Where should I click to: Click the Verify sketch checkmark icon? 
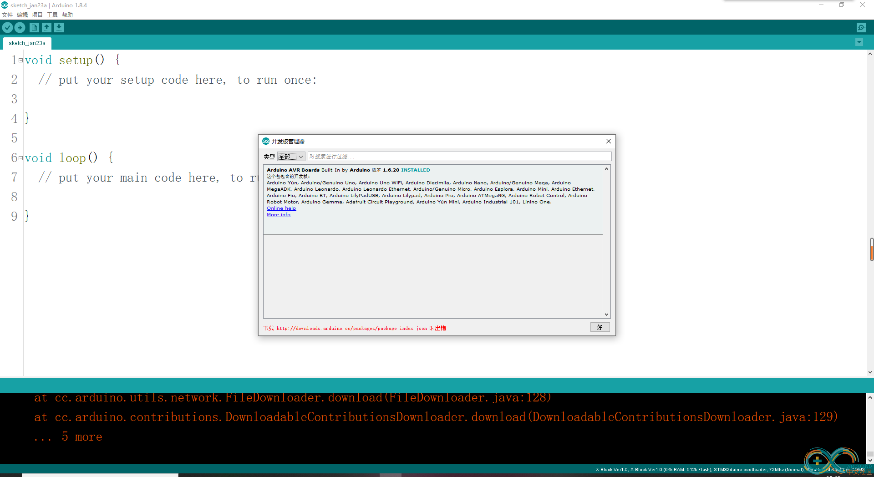pyautogui.click(x=7, y=28)
